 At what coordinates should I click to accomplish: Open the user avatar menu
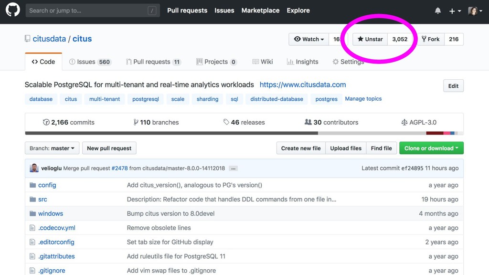click(475, 11)
